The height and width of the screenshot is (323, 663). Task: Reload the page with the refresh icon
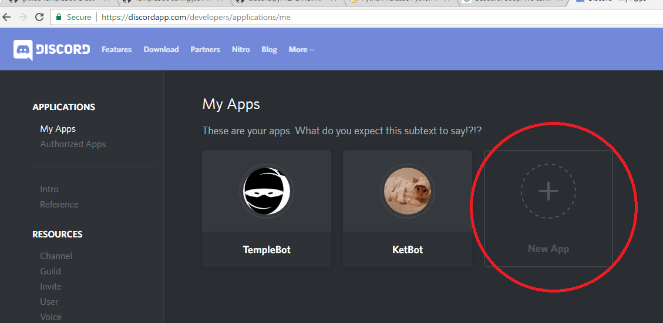point(39,18)
